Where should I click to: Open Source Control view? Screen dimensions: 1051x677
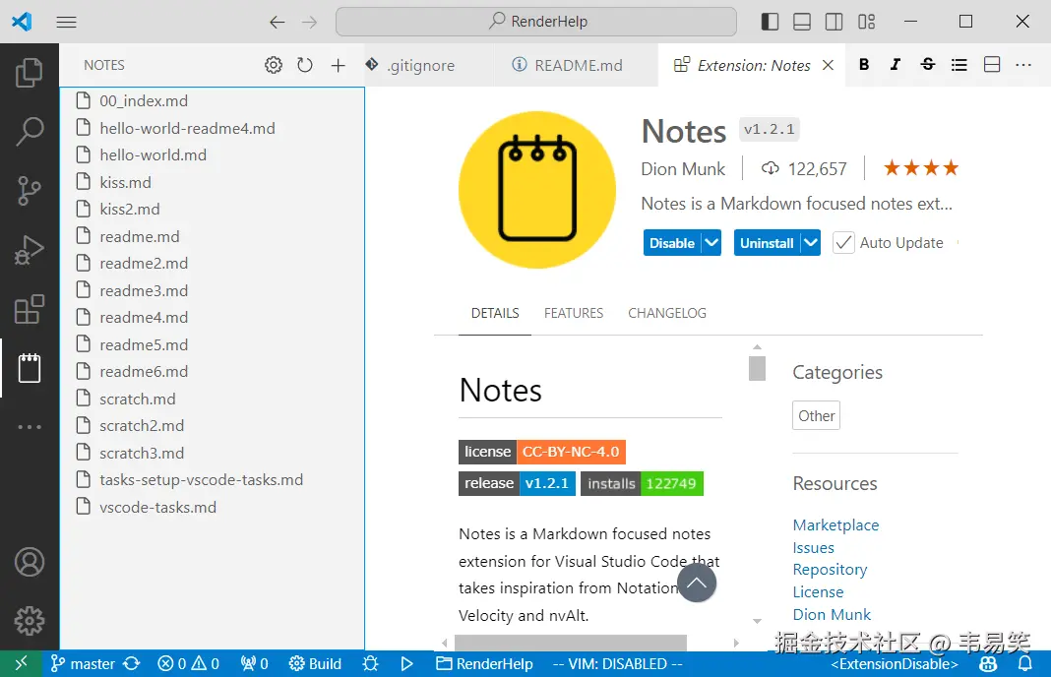(x=29, y=190)
